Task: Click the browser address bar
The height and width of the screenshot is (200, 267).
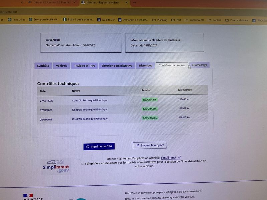Action: click(x=133, y=12)
